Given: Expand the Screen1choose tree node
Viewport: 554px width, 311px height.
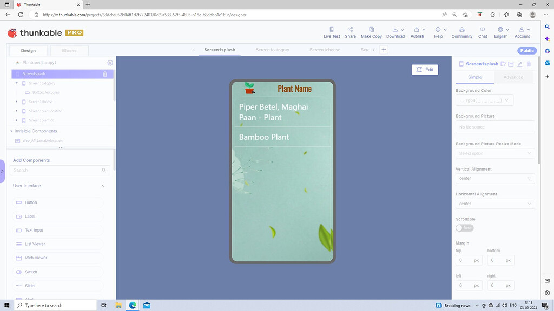Looking at the screenshot, I should tap(17, 102).
